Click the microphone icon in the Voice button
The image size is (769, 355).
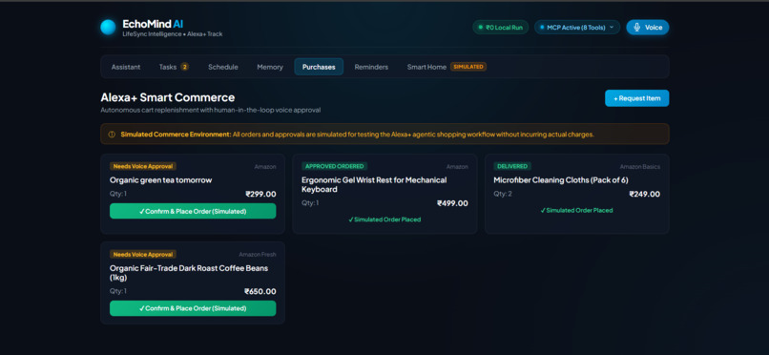pos(636,28)
